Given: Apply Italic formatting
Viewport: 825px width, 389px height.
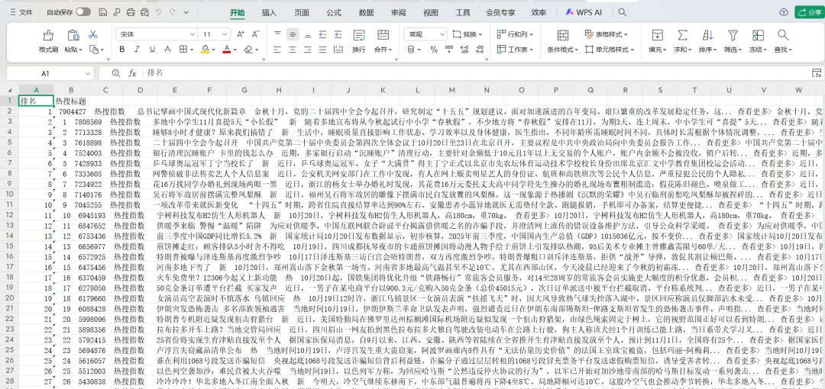Looking at the screenshot, I should point(137,50).
